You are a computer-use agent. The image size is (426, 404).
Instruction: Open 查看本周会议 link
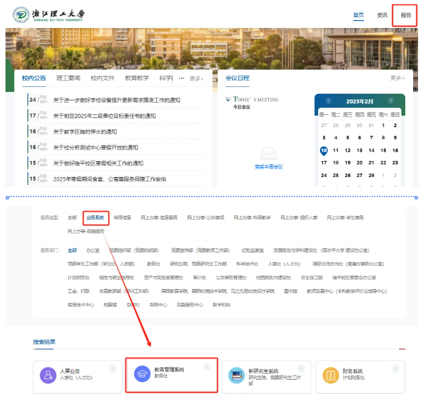[268, 167]
